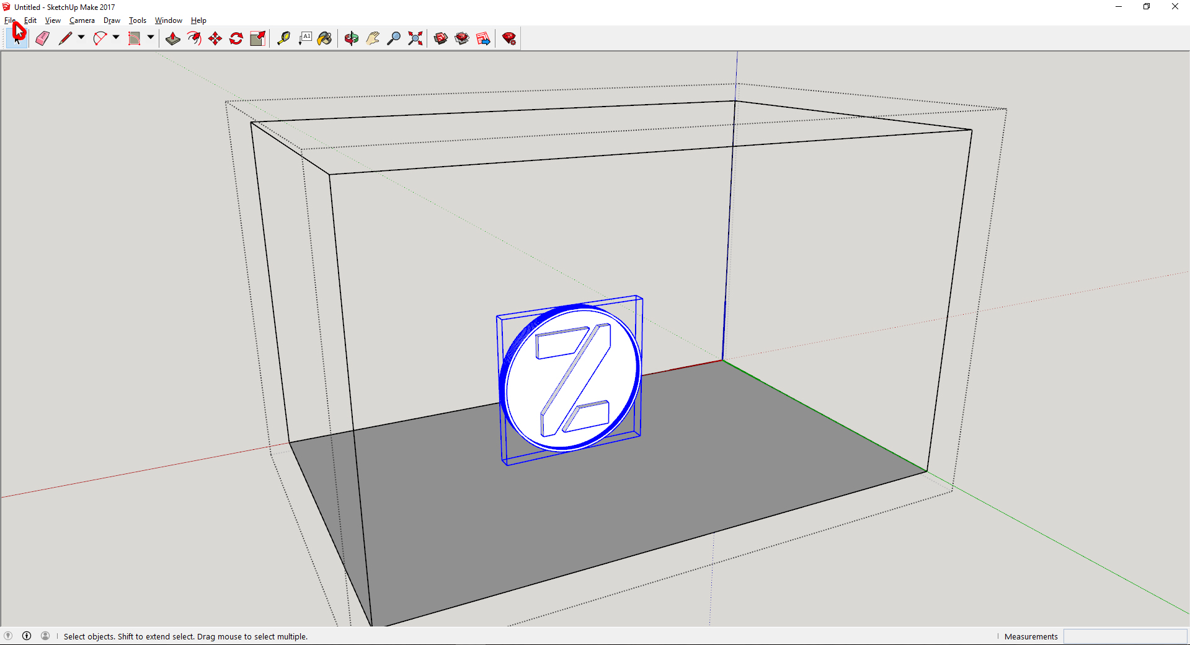The height and width of the screenshot is (645, 1190).
Task: Open the Paint Bucket tool
Action: pyautogui.click(x=324, y=38)
